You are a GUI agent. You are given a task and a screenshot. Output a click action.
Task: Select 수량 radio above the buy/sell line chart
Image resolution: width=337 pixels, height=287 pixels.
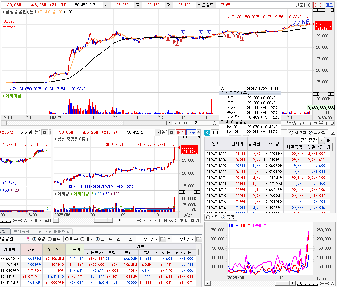(x=208, y=217)
